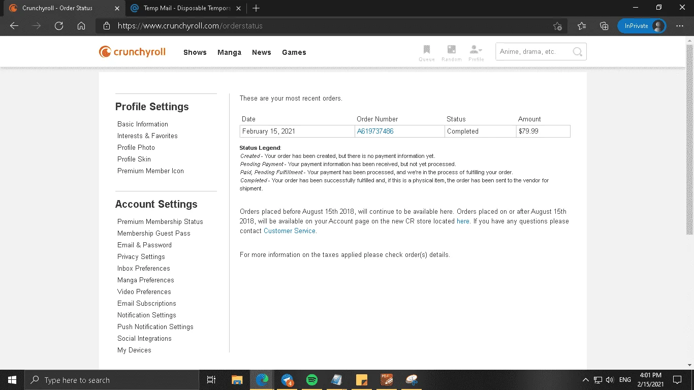The image size is (694, 390).
Task: Open Push Notification Settings link
Action: coord(155,327)
